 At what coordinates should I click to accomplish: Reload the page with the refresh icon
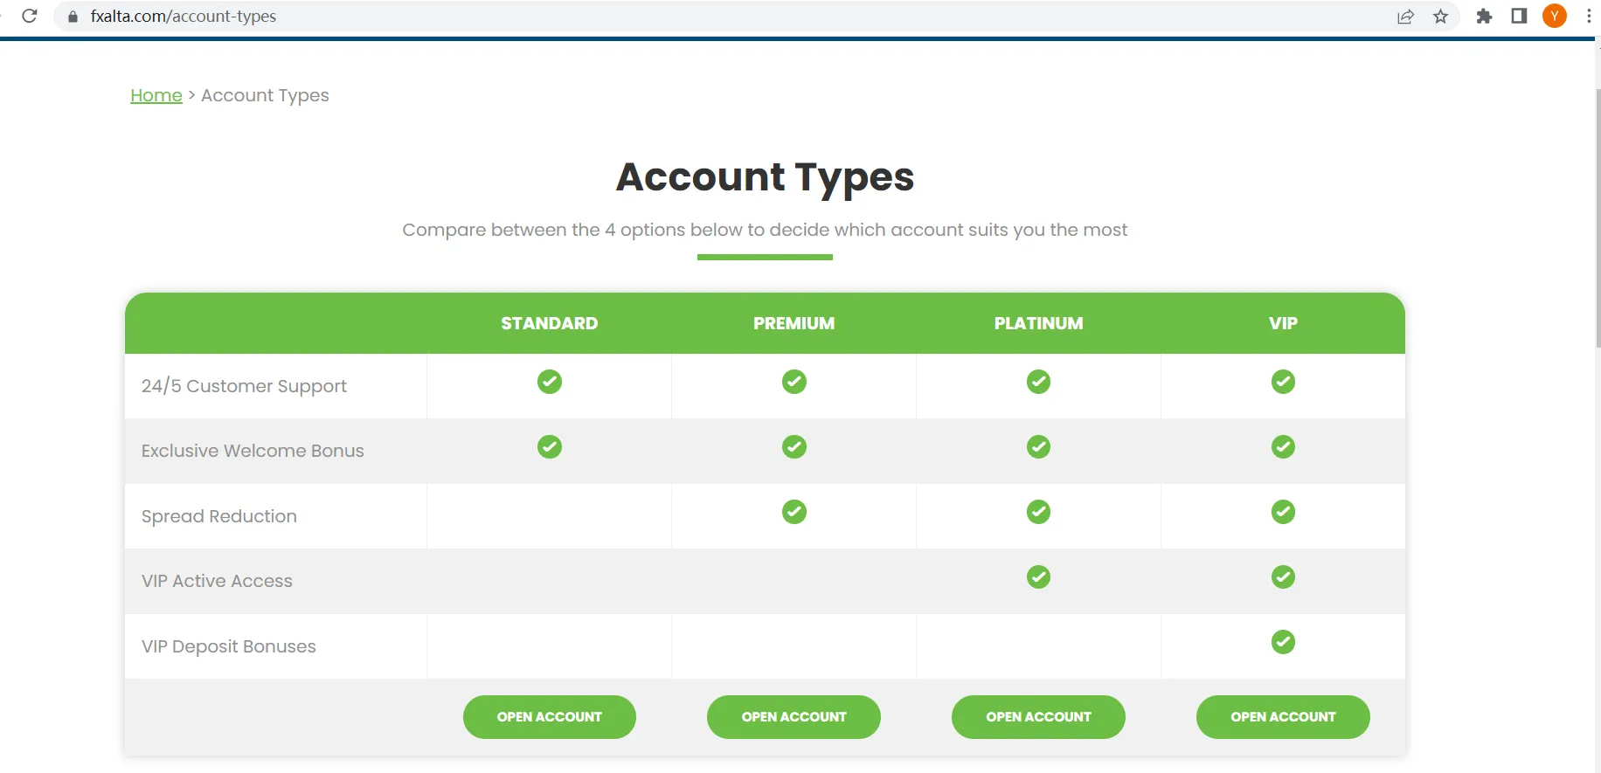tap(29, 16)
